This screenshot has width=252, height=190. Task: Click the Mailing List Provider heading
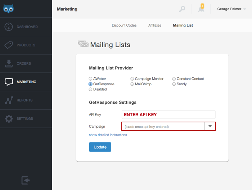[x=111, y=68]
